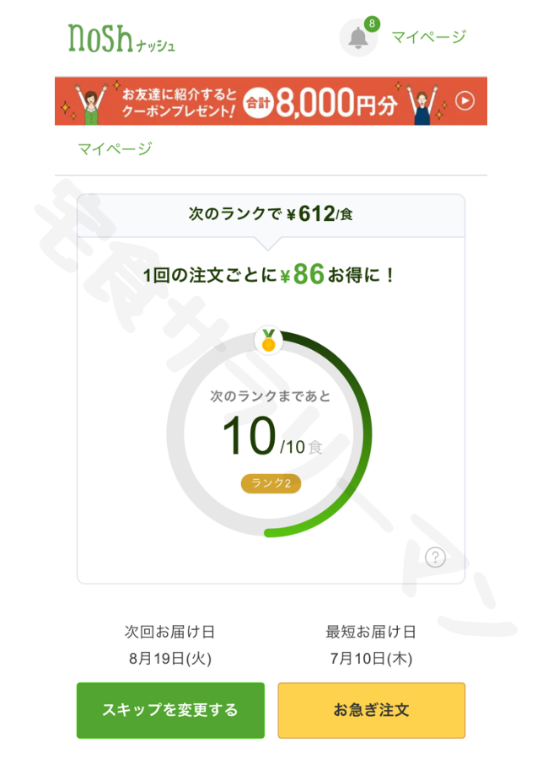Open マイページ link in the header

[x=428, y=37]
